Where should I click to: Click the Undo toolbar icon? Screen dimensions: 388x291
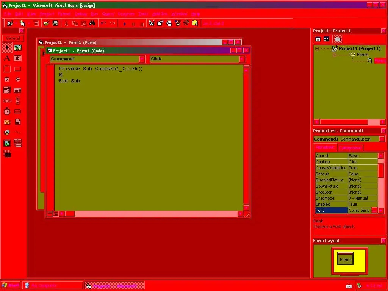point(103,23)
